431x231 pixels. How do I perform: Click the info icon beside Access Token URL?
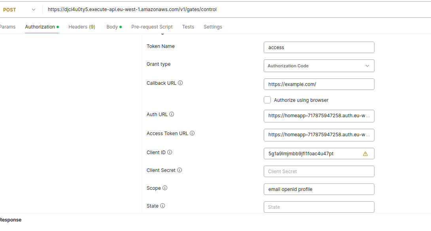pos(192,134)
